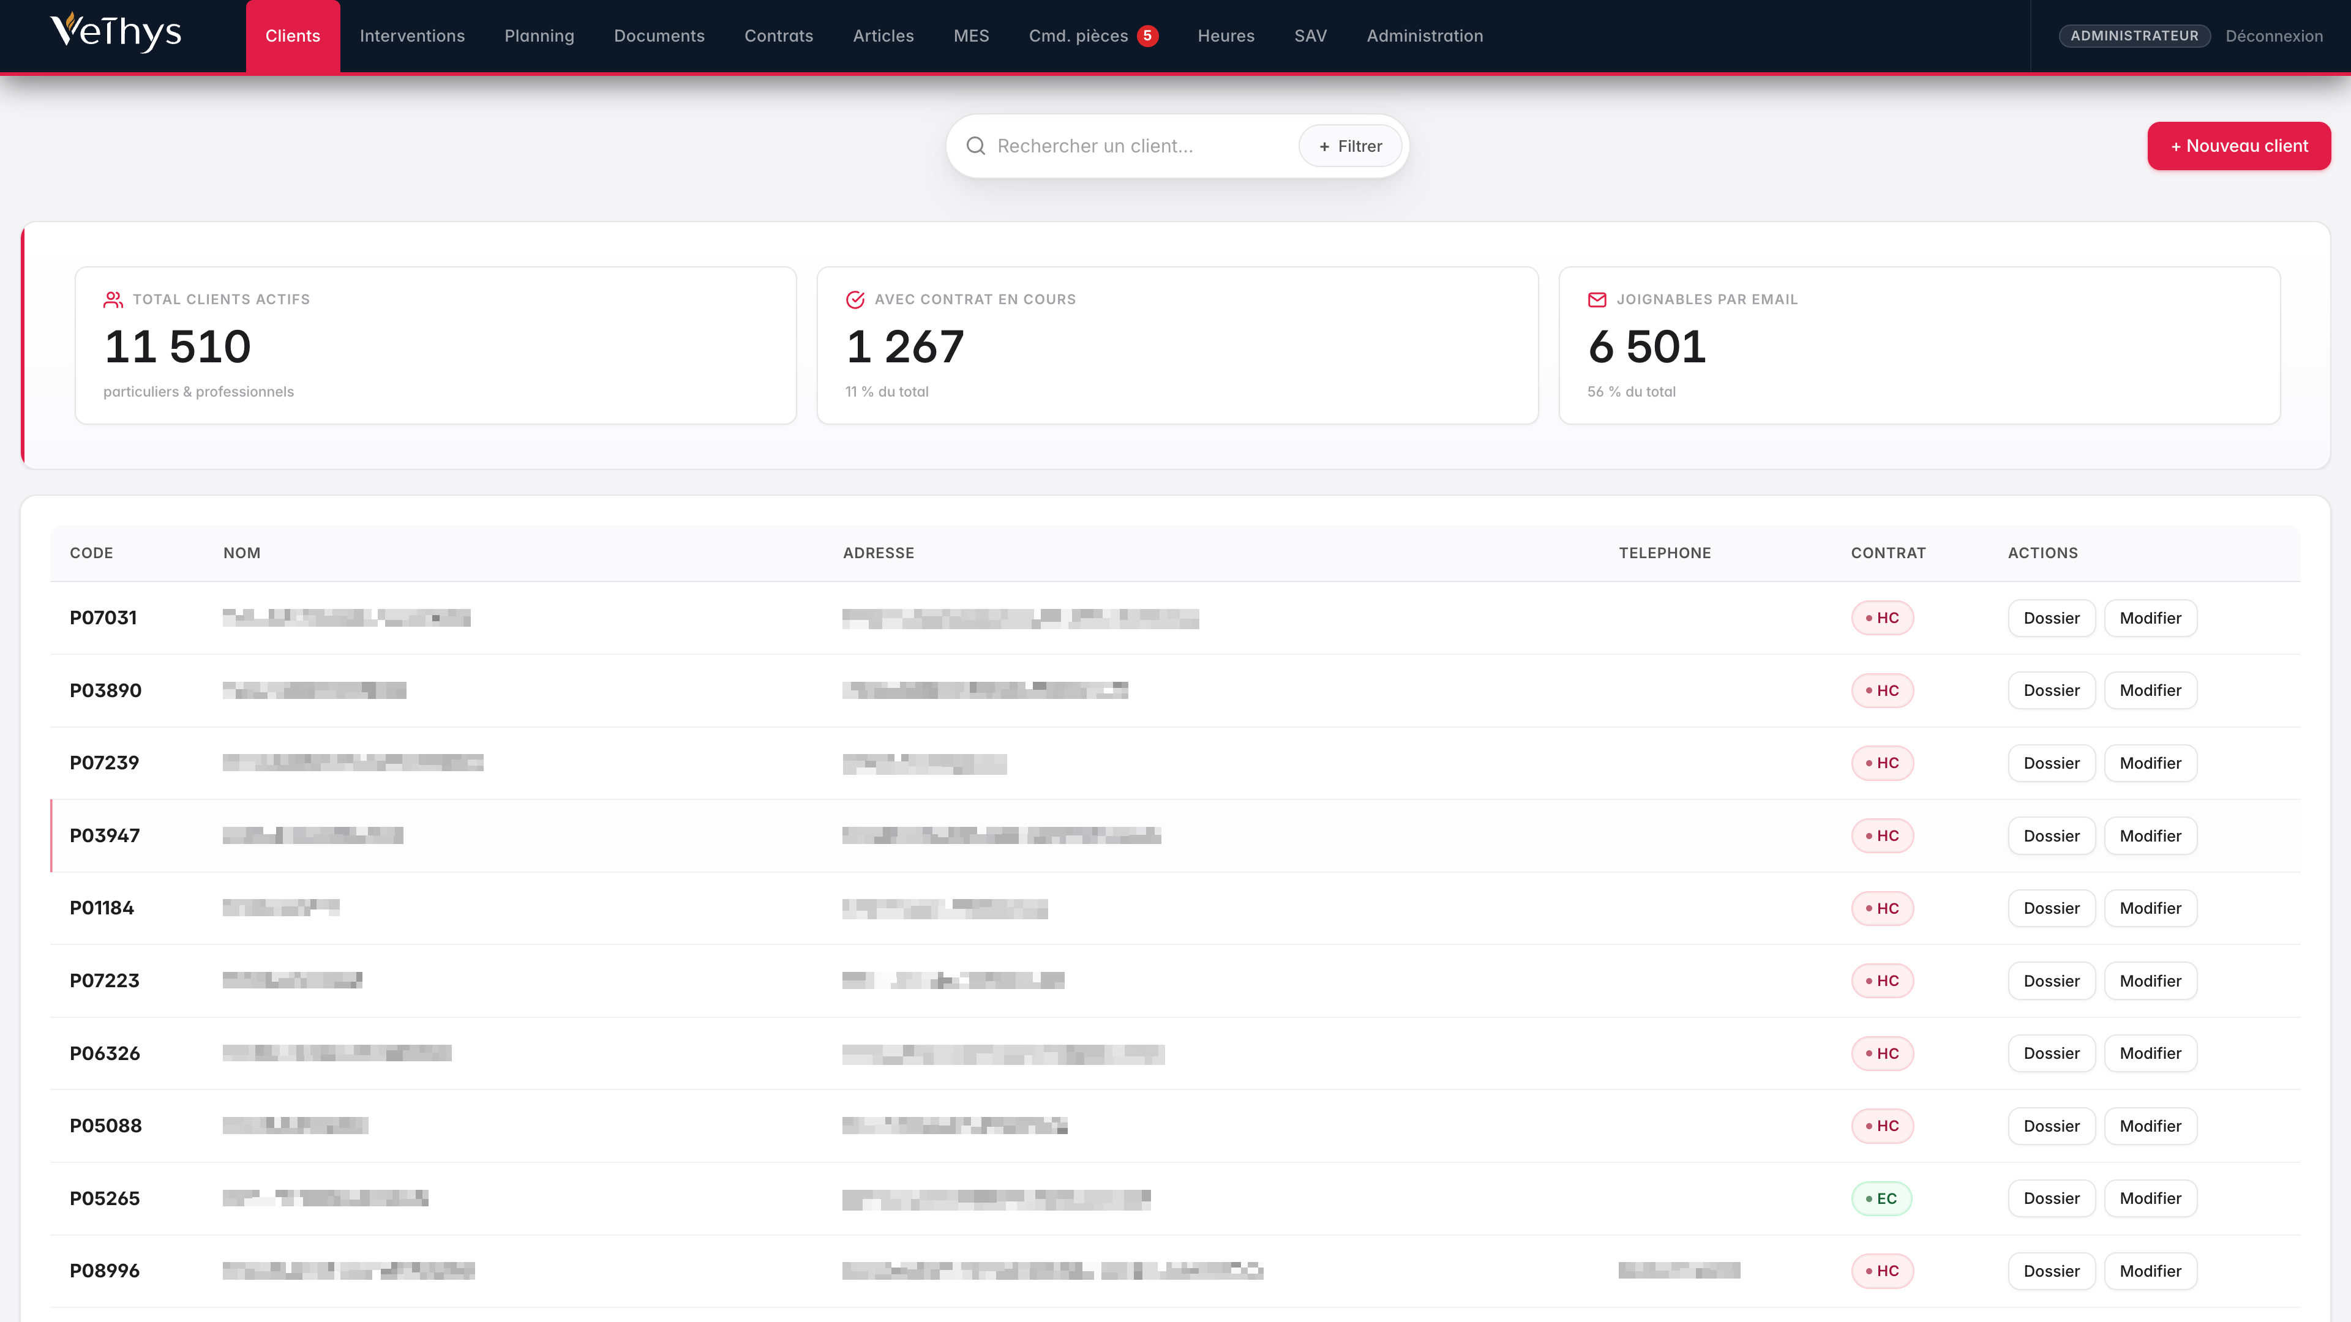This screenshot has height=1322, width=2351.
Task: Click the EC contract badge for P05265
Action: [1881, 1198]
